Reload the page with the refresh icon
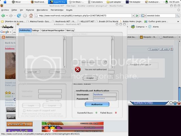 click(19, 16)
